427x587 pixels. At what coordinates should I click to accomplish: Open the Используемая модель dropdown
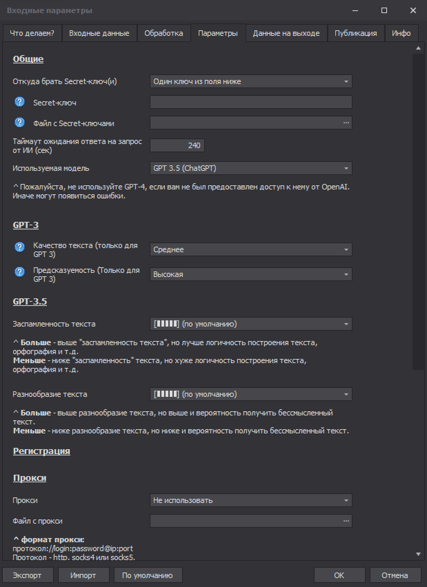[x=251, y=168]
